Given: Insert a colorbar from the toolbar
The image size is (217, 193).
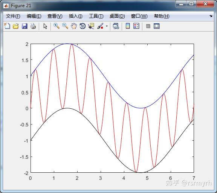Looking at the screenshot, I should pos(128,26).
